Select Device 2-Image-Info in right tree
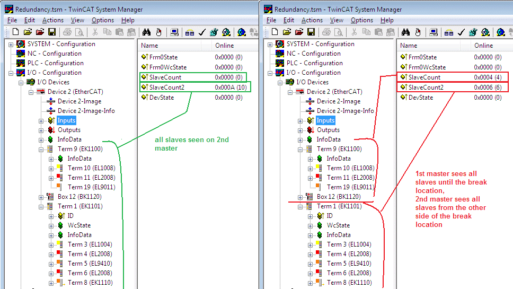Viewport: 513px width, 289px height. tap(345, 111)
